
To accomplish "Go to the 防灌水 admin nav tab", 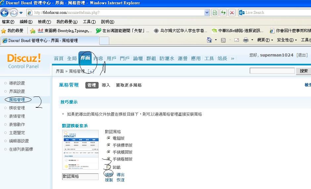I will (x=167, y=58).
